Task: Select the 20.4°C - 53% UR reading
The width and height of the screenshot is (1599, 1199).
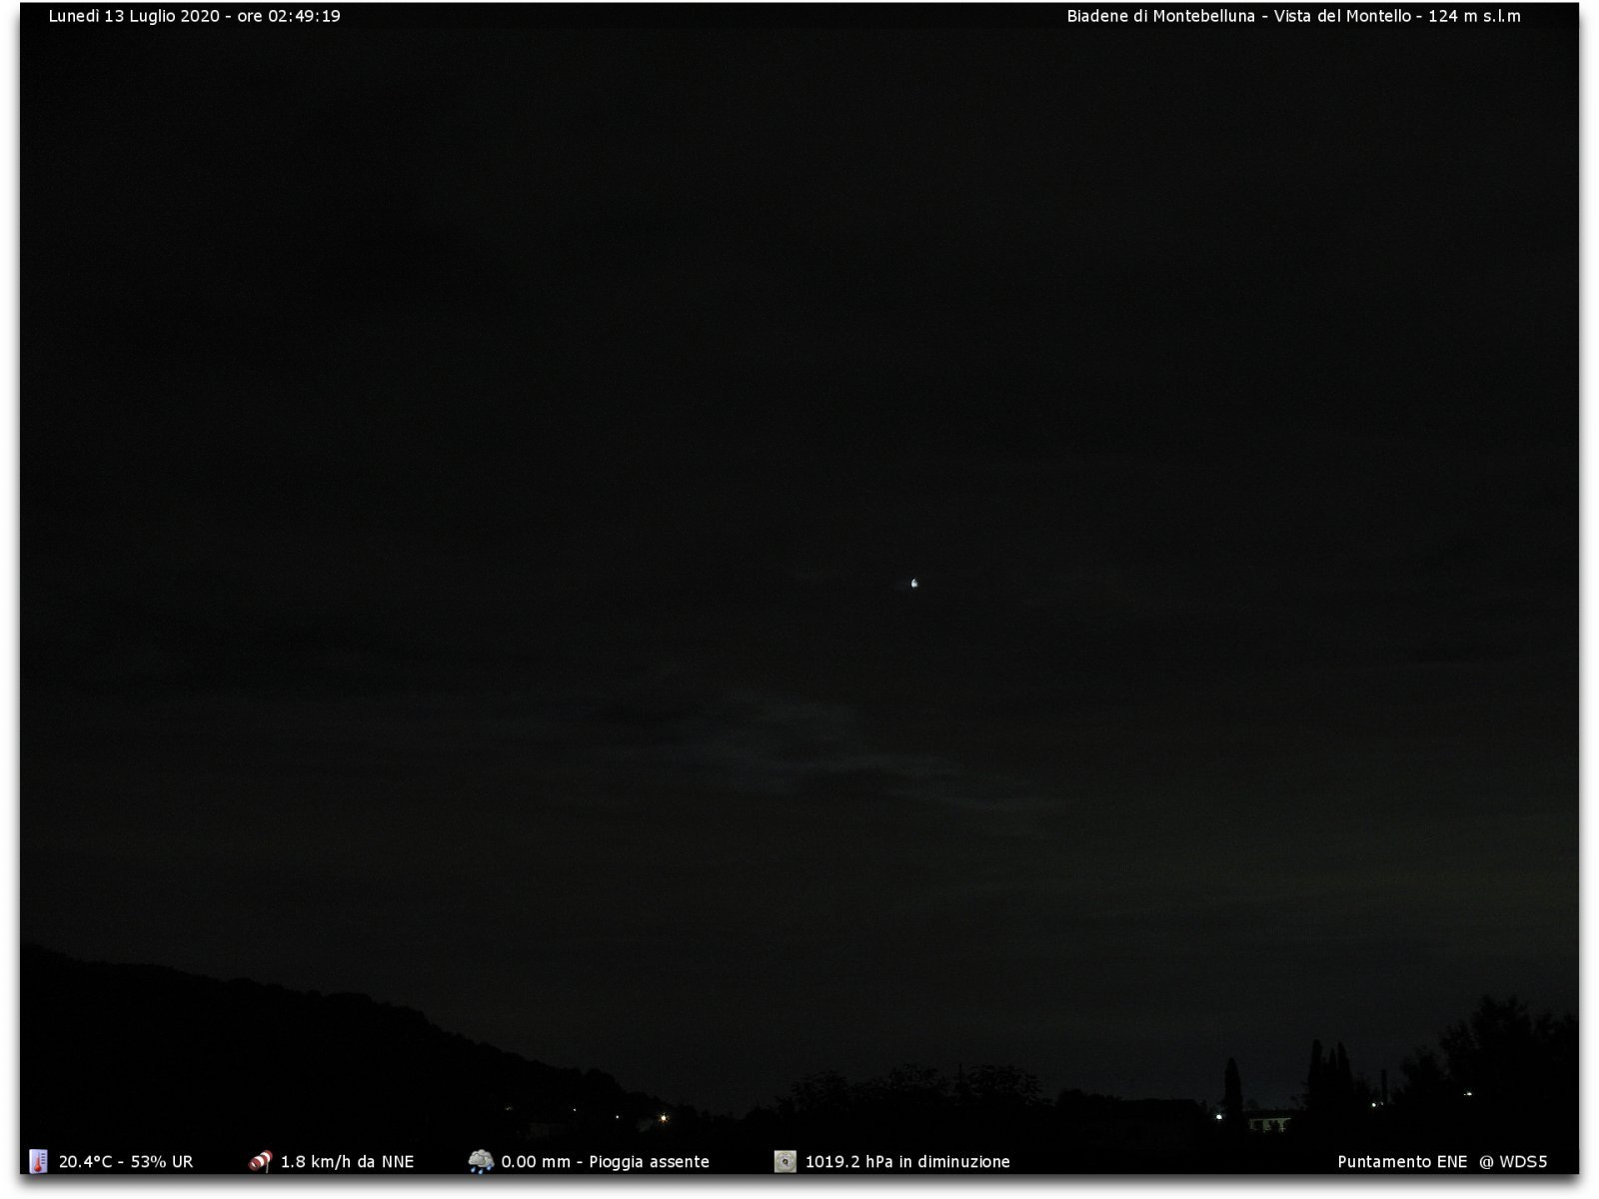Action: 126,1162
